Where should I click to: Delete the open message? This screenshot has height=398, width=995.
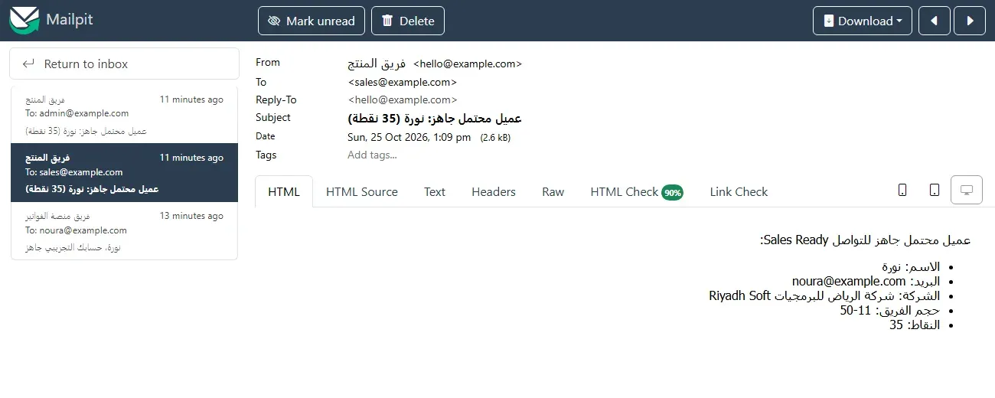click(x=408, y=21)
